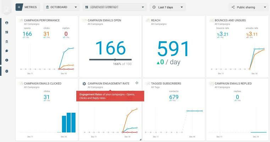Open the user profile icon in sidebar
Screen dimensions: 270x142
tap(7, 23)
